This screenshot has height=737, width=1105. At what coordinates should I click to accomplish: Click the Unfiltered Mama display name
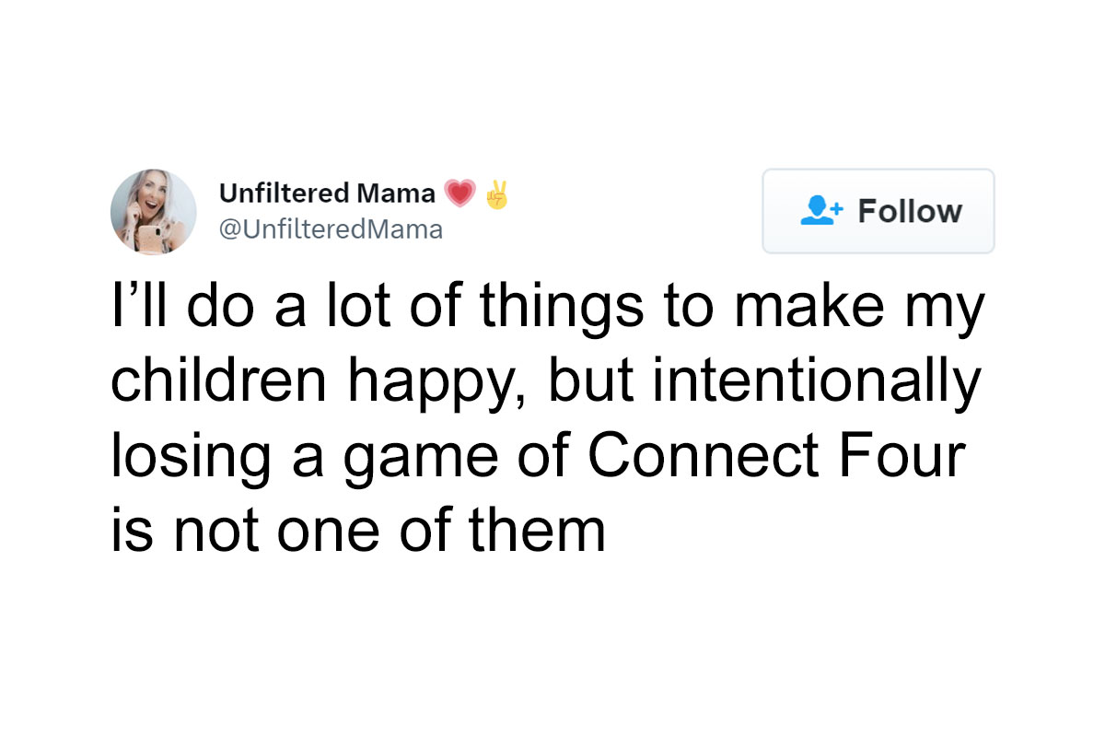pyautogui.click(x=327, y=193)
